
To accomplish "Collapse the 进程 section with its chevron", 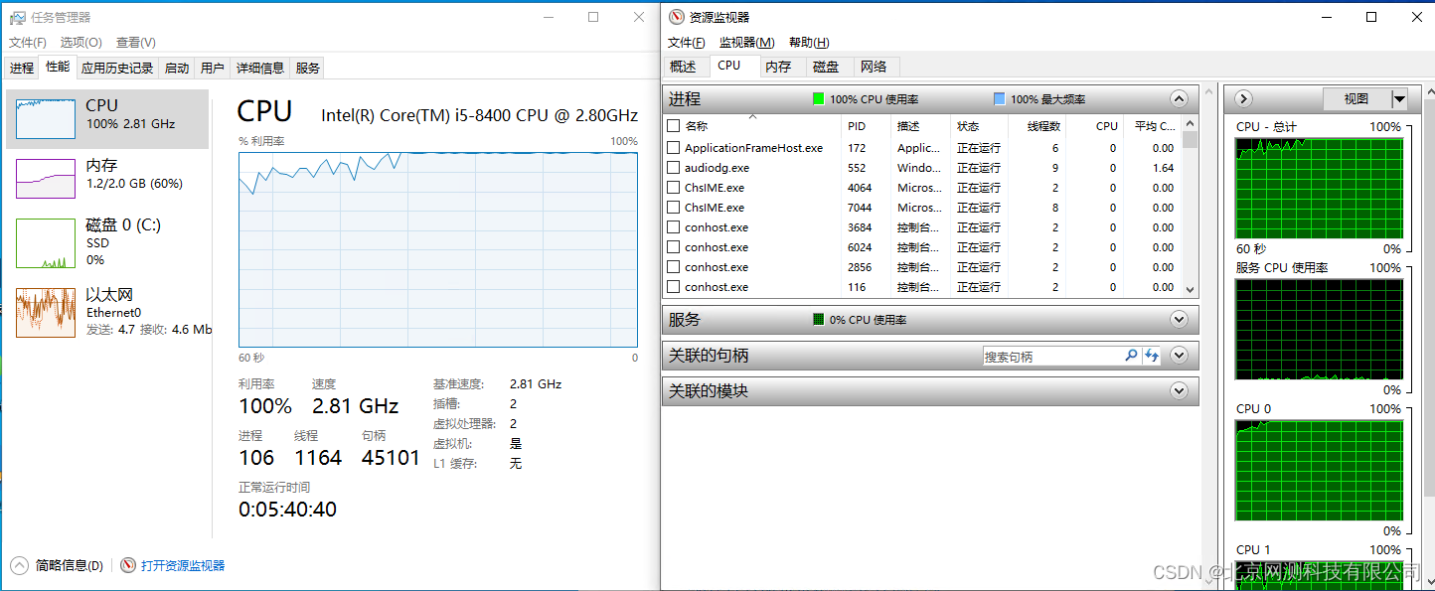I will [1179, 98].
